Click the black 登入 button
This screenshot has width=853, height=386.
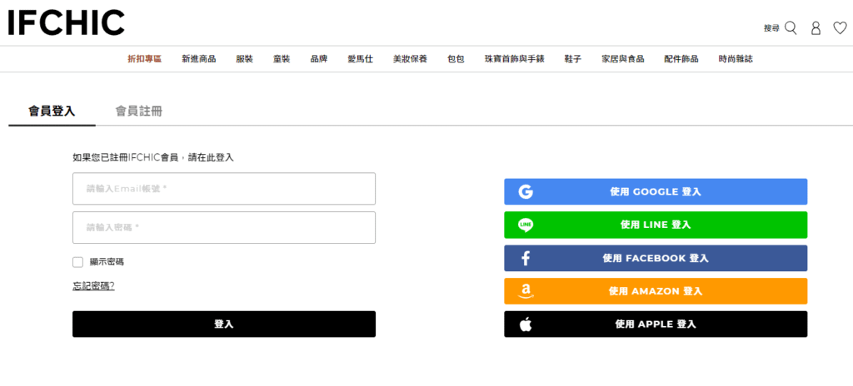(x=224, y=324)
